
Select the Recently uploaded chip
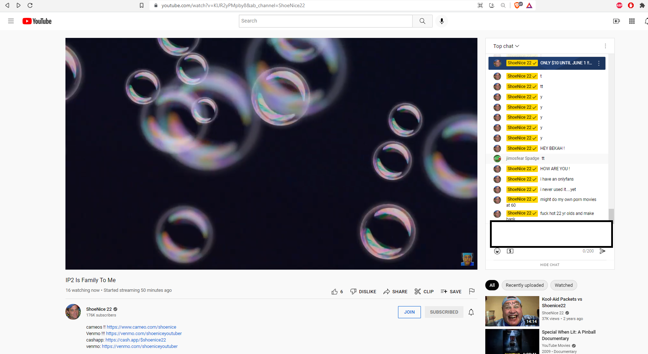(x=525, y=285)
